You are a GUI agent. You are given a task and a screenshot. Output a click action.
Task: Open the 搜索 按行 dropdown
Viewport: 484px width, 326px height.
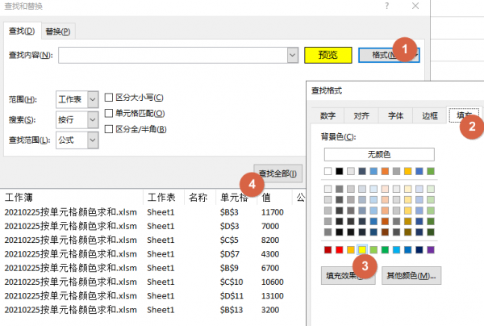[93, 119]
